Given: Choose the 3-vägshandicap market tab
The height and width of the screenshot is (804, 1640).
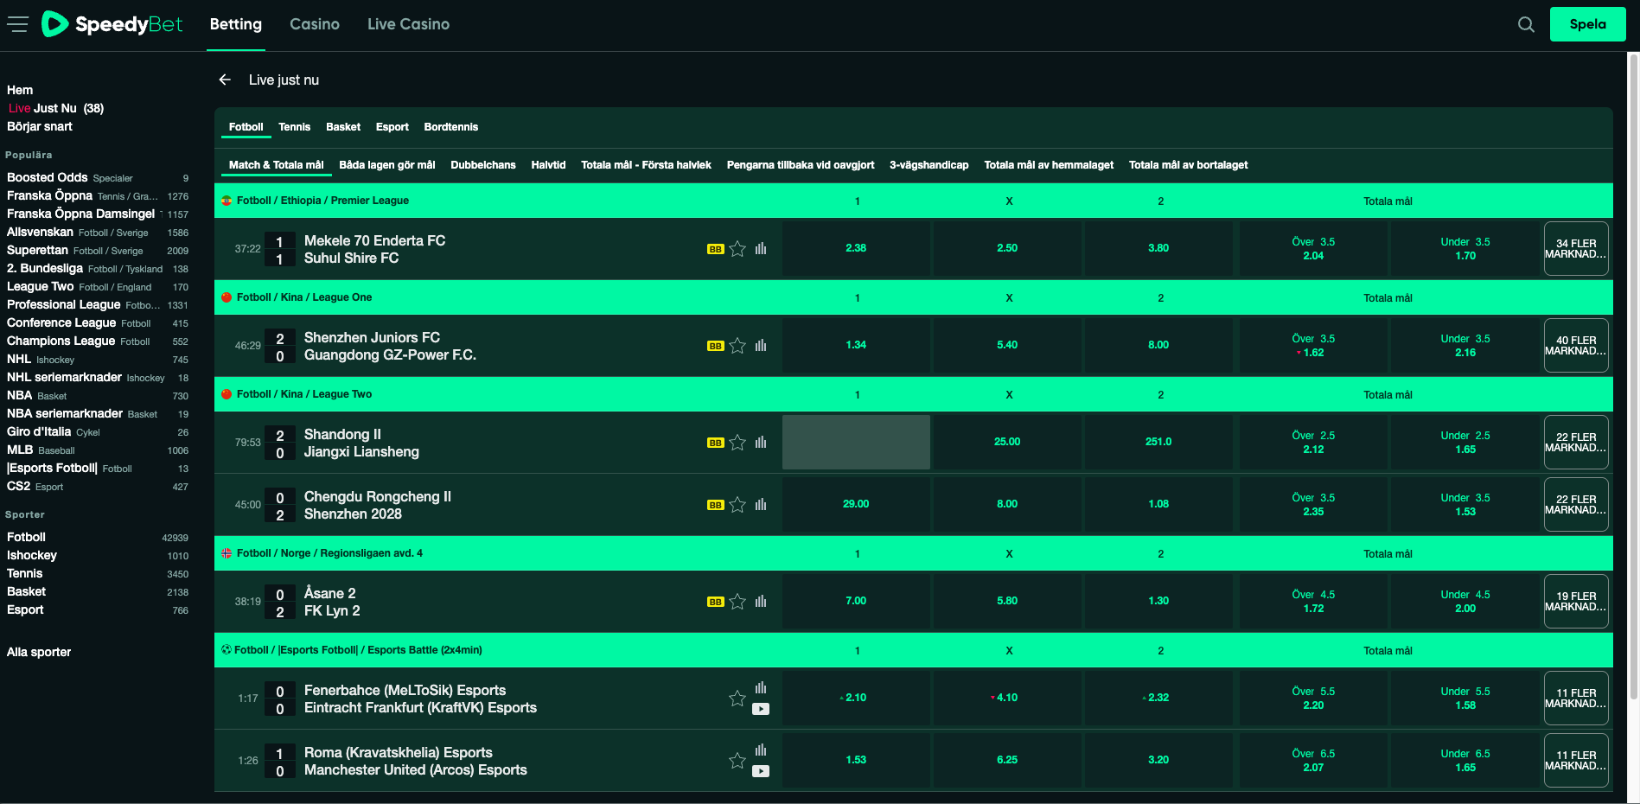Looking at the screenshot, I should pyautogui.click(x=929, y=165).
